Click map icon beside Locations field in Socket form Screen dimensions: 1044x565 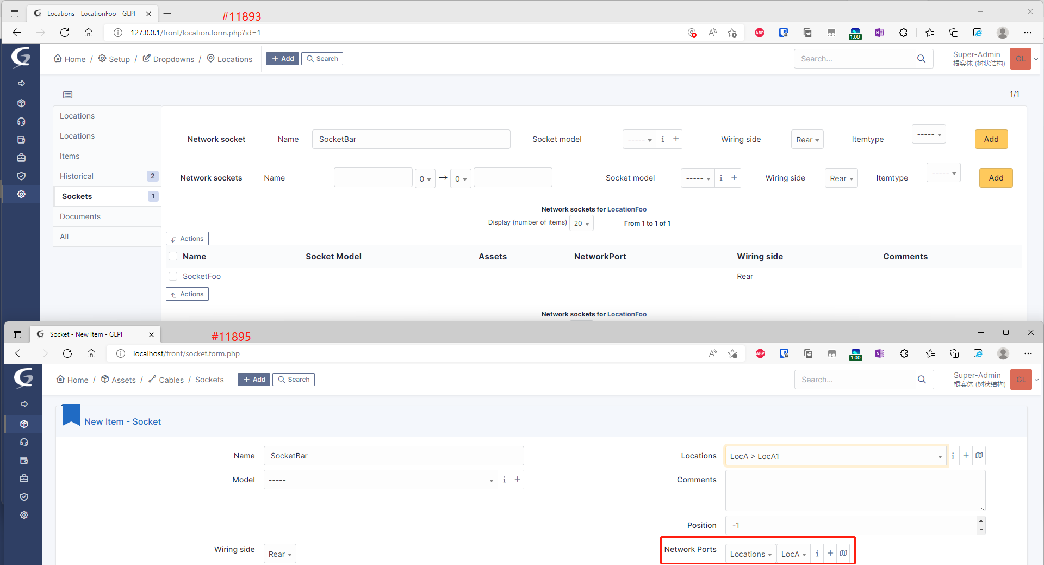[979, 456]
